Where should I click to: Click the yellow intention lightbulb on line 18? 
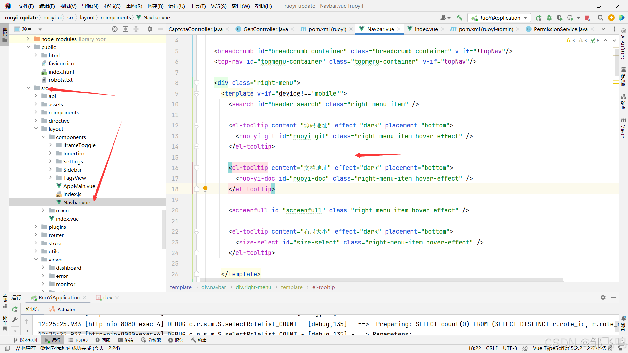(205, 189)
